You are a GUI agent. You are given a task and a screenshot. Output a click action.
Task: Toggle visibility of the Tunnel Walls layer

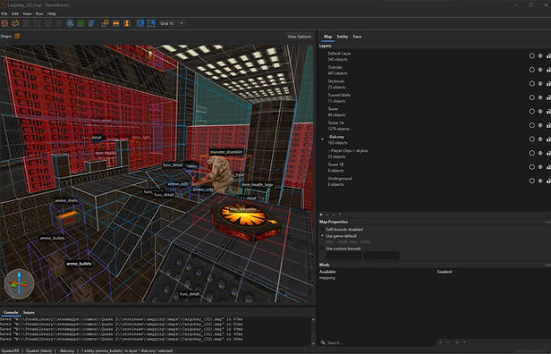(x=540, y=97)
